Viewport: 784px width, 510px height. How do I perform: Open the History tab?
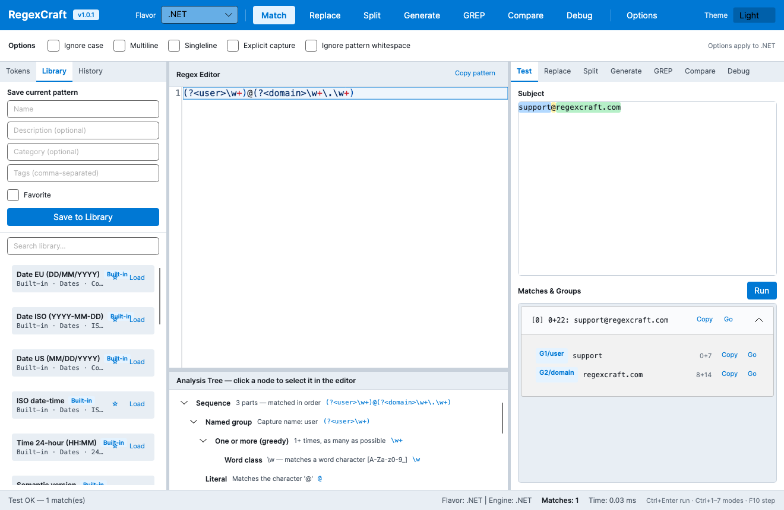pyautogui.click(x=90, y=71)
